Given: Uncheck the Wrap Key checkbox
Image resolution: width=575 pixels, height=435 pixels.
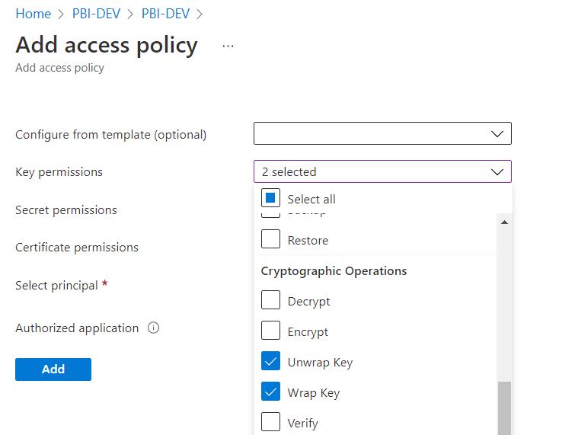Looking at the screenshot, I should click(x=271, y=392).
